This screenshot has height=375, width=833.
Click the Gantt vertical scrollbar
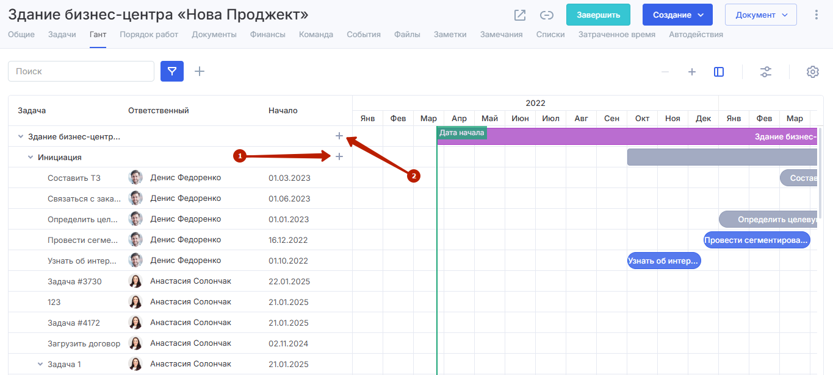coord(821,172)
